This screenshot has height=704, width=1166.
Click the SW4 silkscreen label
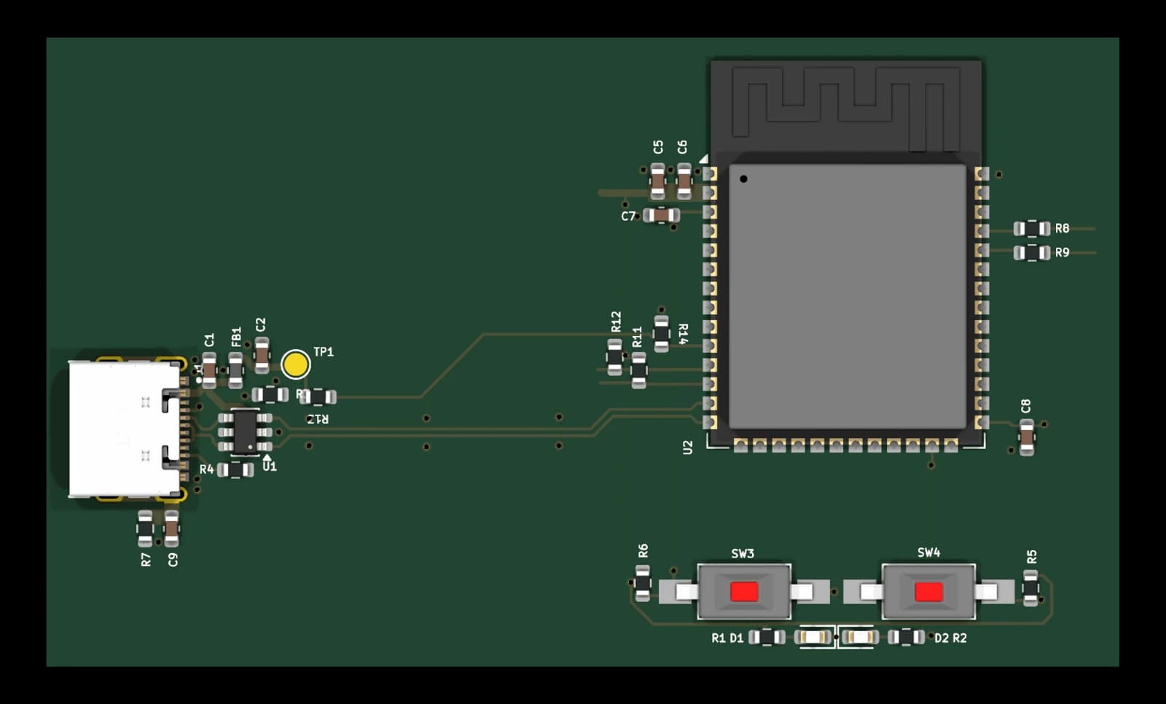928,552
